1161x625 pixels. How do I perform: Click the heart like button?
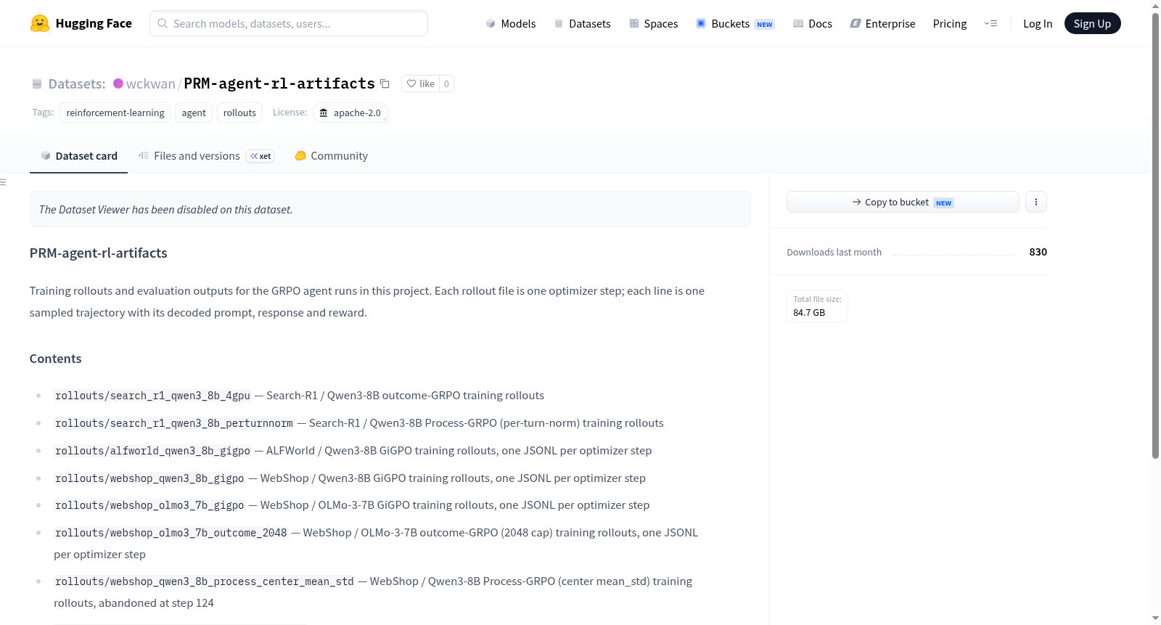[420, 83]
